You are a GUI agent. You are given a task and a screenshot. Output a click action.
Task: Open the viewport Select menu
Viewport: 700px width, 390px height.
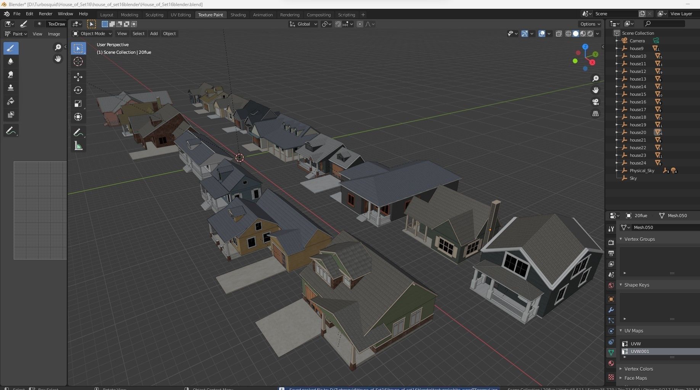138,34
